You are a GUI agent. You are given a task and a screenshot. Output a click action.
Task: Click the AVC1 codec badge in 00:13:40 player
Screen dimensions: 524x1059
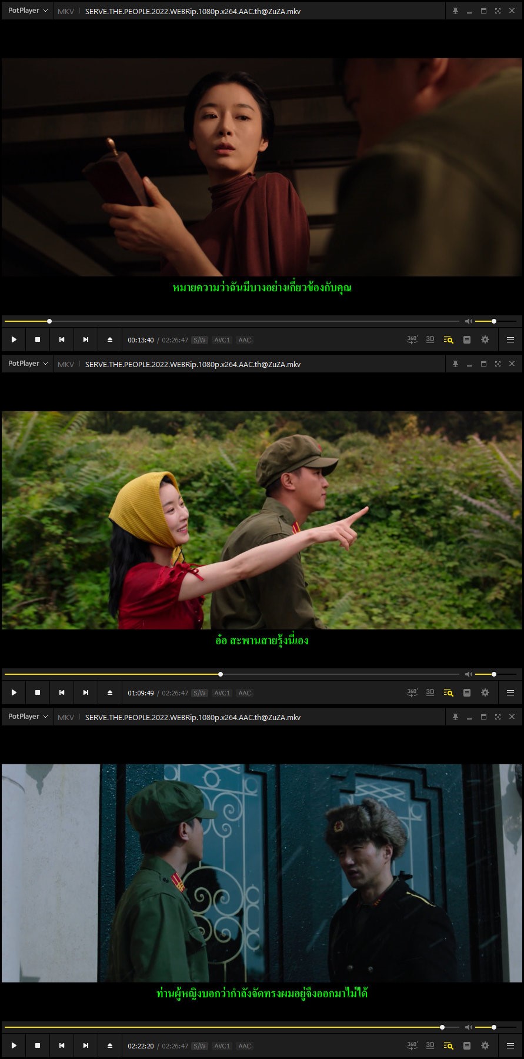pos(222,340)
